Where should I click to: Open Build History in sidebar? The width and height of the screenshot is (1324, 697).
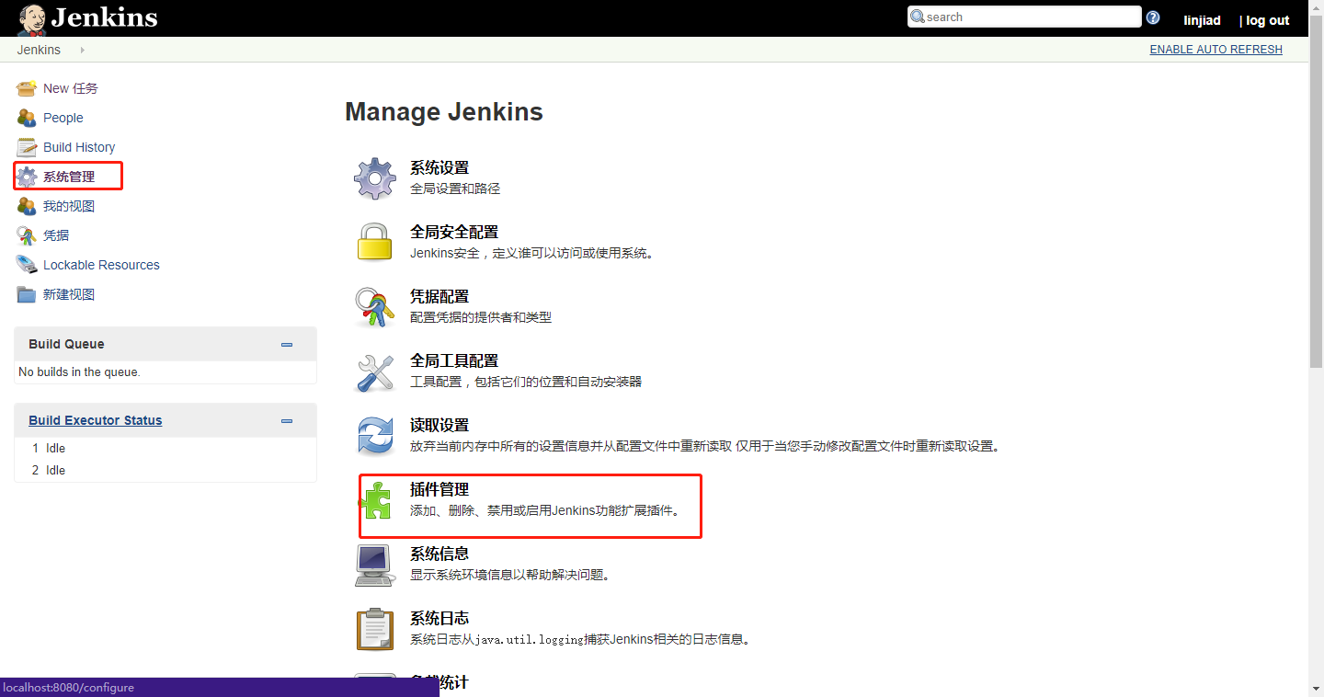coord(79,147)
